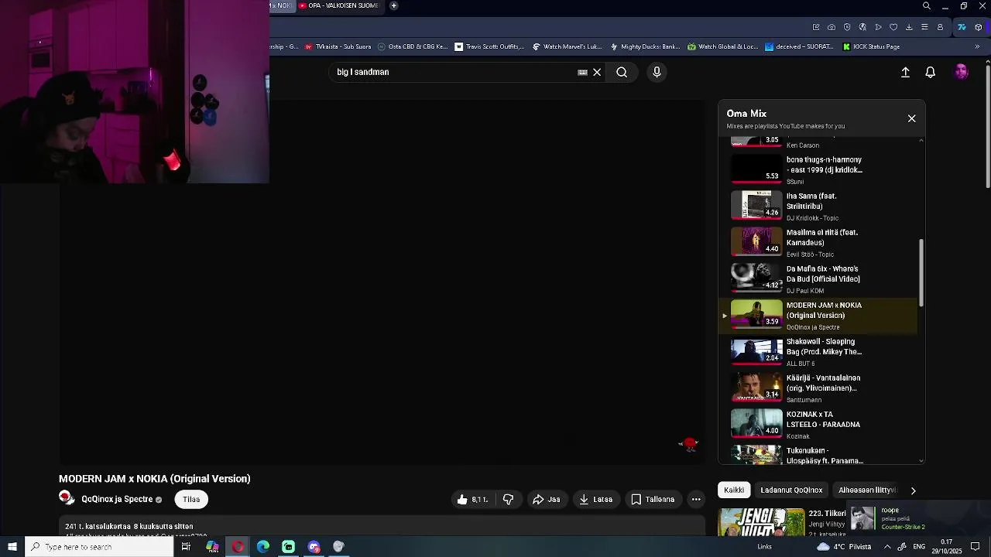The height and width of the screenshot is (557, 991).
Task: Save the video with Tallenna
Action: tap(653, 499)
